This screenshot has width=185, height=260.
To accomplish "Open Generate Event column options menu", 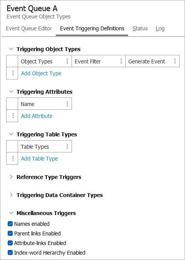I will [x=175, y=61].
